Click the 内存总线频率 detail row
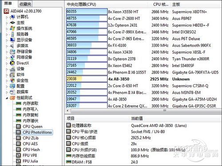The height and width of the screenshot is (166, 222). pos(143,156)
